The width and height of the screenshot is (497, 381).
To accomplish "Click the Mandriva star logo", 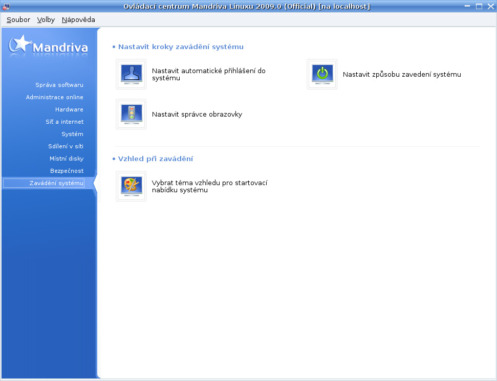I will 48,46.
